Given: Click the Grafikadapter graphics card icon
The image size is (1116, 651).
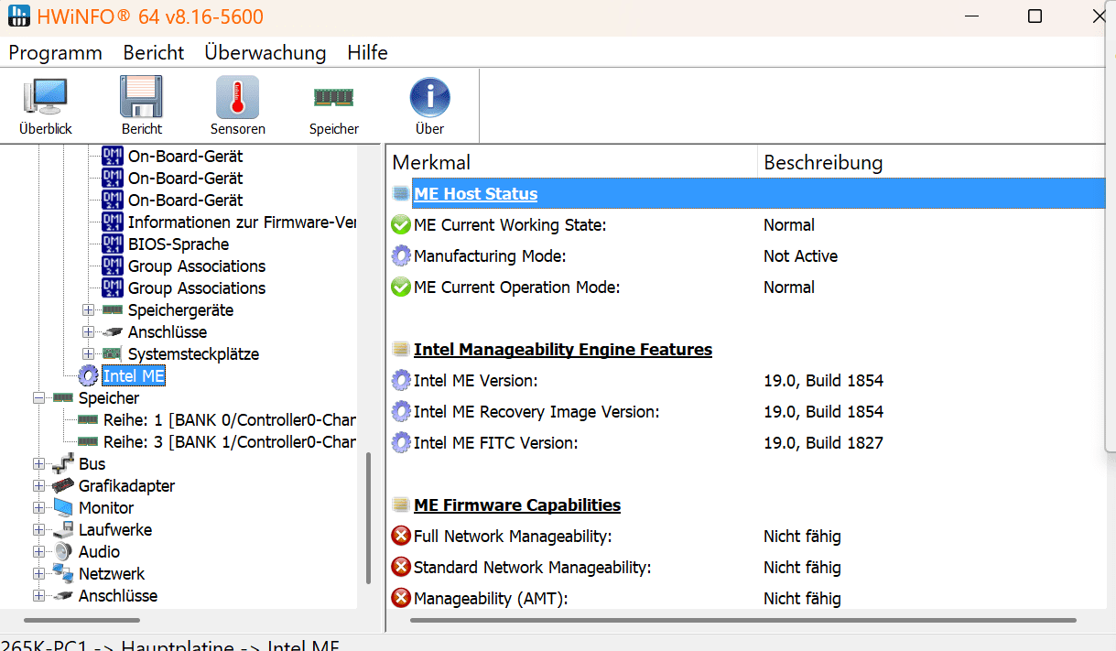Looking at the screenshot, I should tap(63, 486).
